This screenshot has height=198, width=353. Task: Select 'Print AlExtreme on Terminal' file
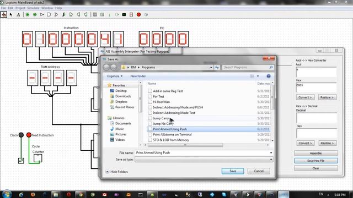pos(172,134)
